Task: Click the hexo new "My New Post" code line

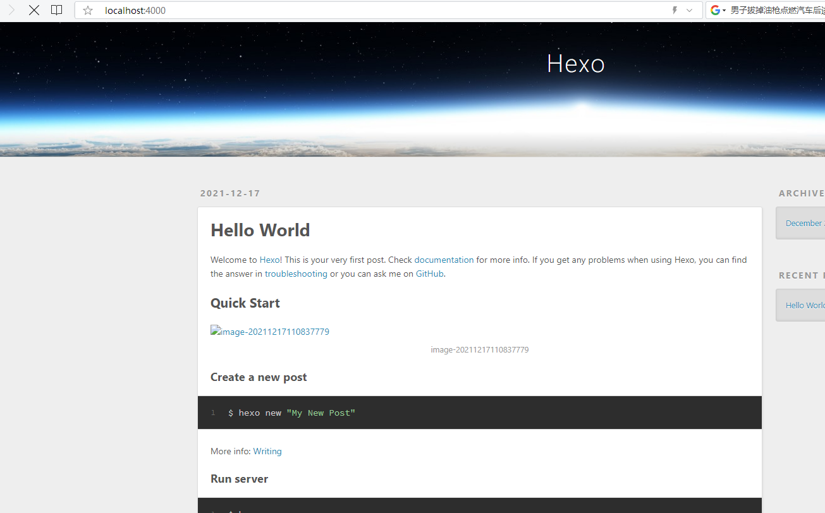Action: (x=291, y=413)
